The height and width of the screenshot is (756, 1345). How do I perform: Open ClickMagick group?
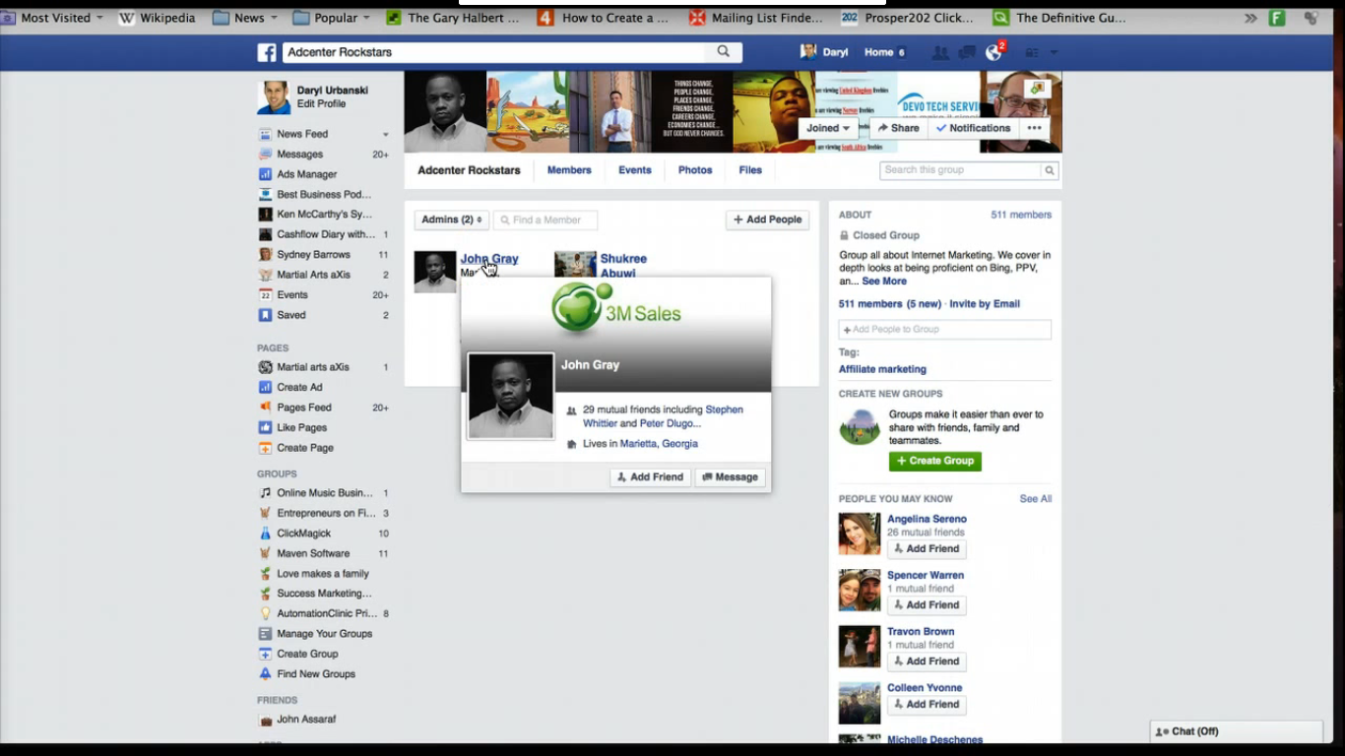click(x=303, y=534)
